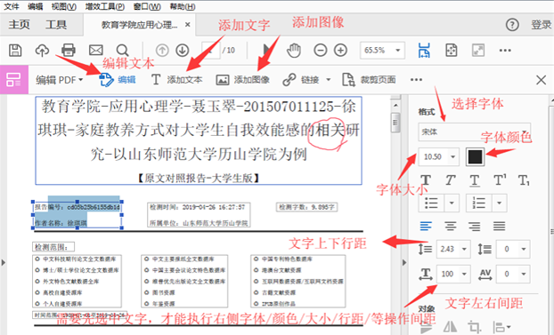Select the hand pan tool
This screenshot has width=554, height=335.
point(294,50)
